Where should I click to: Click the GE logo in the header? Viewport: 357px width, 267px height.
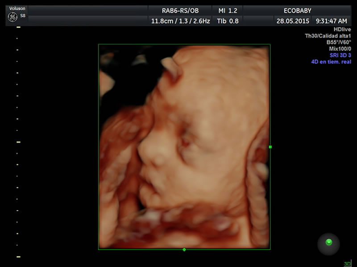[x=12, y=17]
